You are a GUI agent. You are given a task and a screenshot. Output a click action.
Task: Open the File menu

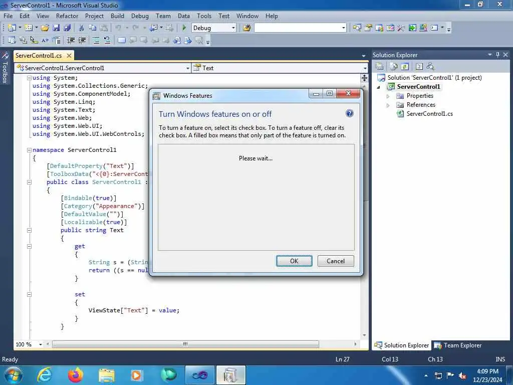point(8,16)
